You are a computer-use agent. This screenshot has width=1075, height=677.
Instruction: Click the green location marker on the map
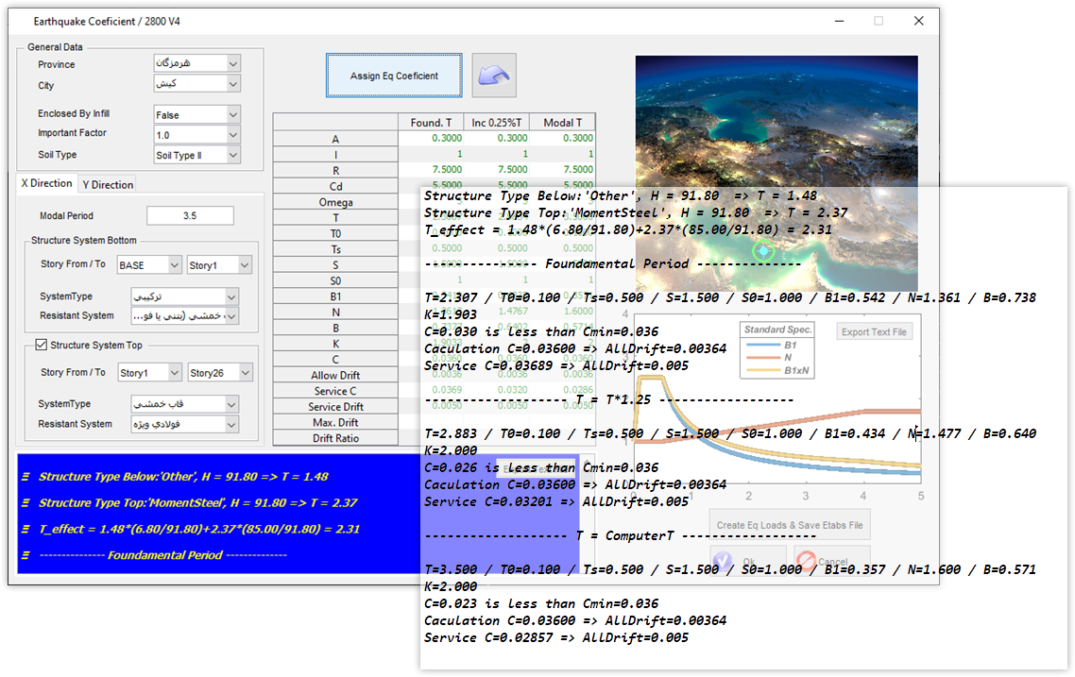(x=764, y=251)
